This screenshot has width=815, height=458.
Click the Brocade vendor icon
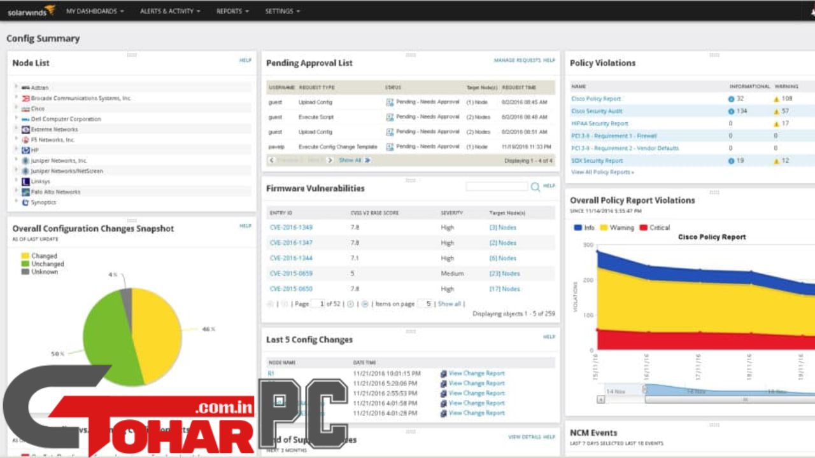pyautogui.click(x=25, y=98)
